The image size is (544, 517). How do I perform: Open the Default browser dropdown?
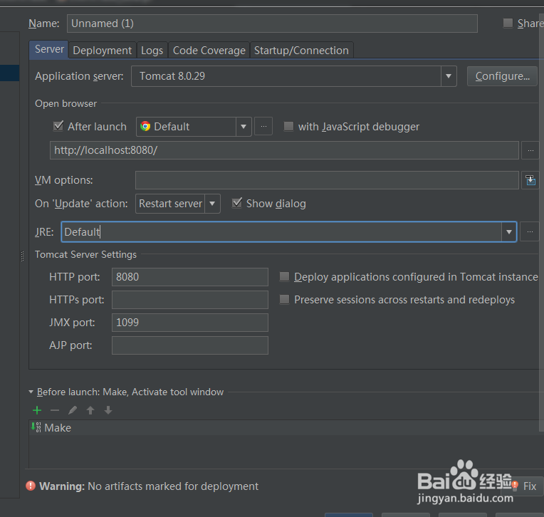click(x=244, y=126)
